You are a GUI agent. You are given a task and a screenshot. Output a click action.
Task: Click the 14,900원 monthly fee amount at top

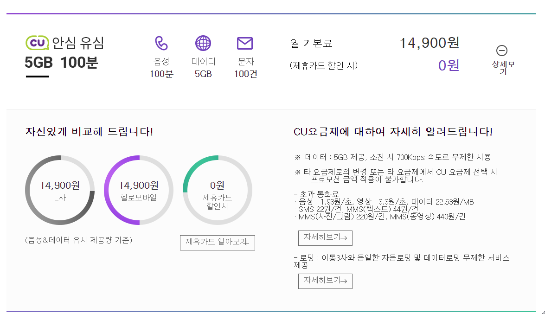coord(429,43)
